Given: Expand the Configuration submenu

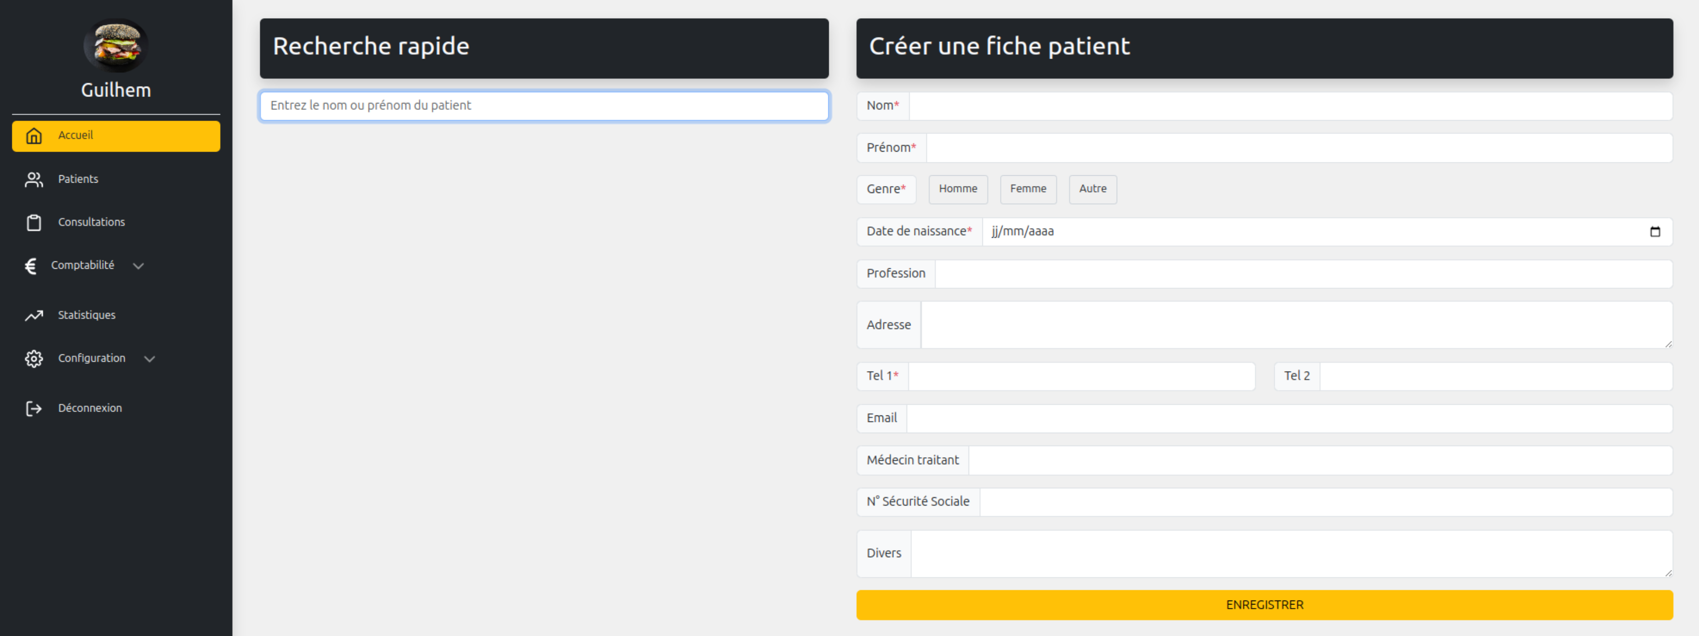Looking at the screenshot, I should (x=149, y=358).
